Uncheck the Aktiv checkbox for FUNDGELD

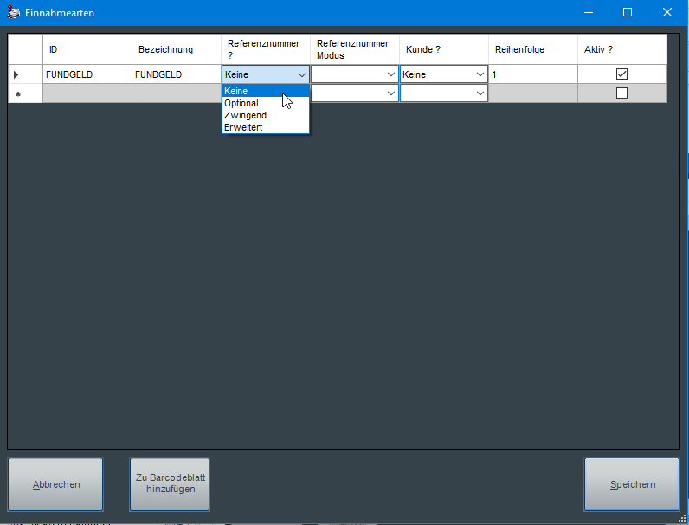coord(621,74)
